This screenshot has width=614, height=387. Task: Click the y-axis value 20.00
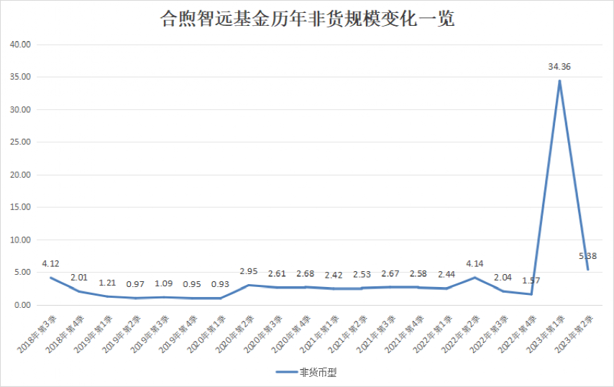20,175
